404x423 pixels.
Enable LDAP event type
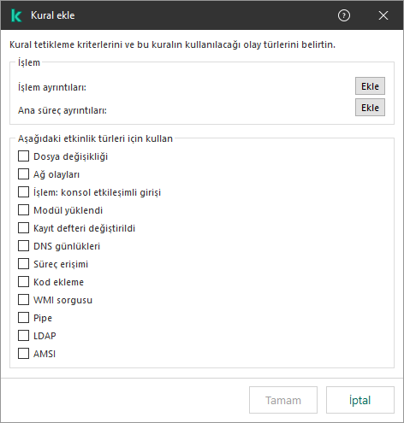click(x=23, y=336)
